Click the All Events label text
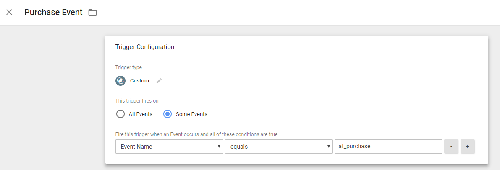This screenshot has height=170, width=500. (x=140, y=114)
